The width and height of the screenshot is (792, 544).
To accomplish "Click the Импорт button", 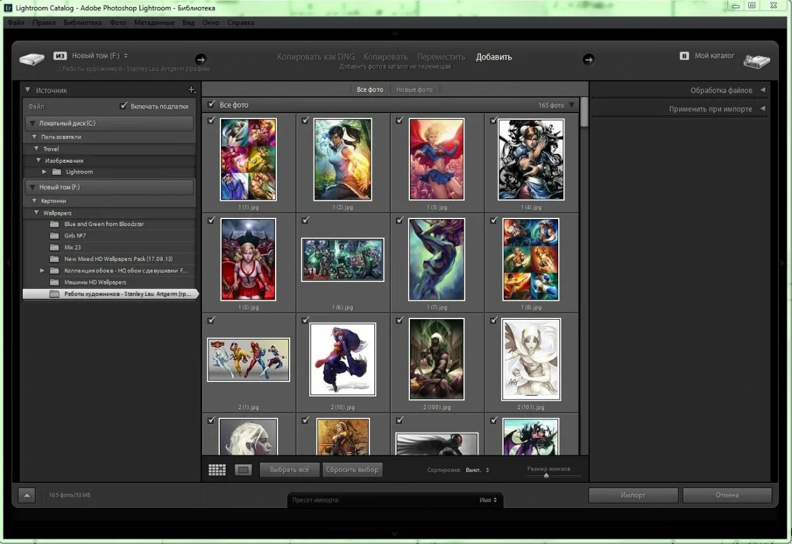I will pyautogui.click(x=633, y=495).
